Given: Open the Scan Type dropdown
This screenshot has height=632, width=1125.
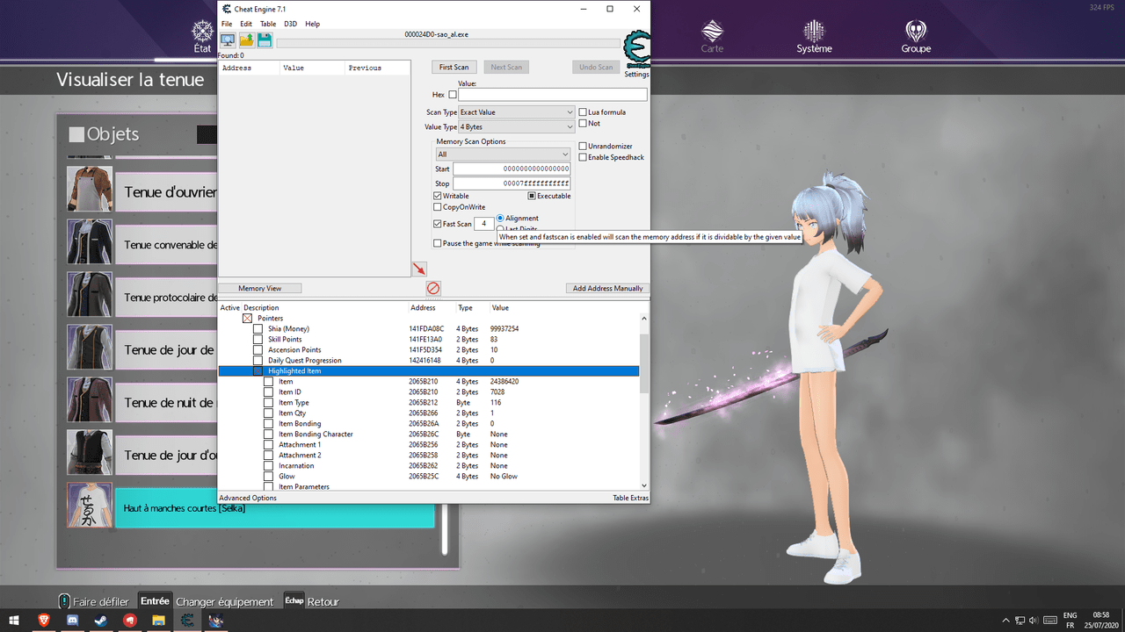Looking at the screenshot, I should [x=517, y=112].
